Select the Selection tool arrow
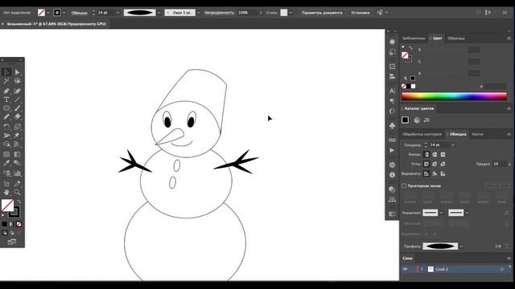This screenshot has height=289, width=515. point(6,72)
